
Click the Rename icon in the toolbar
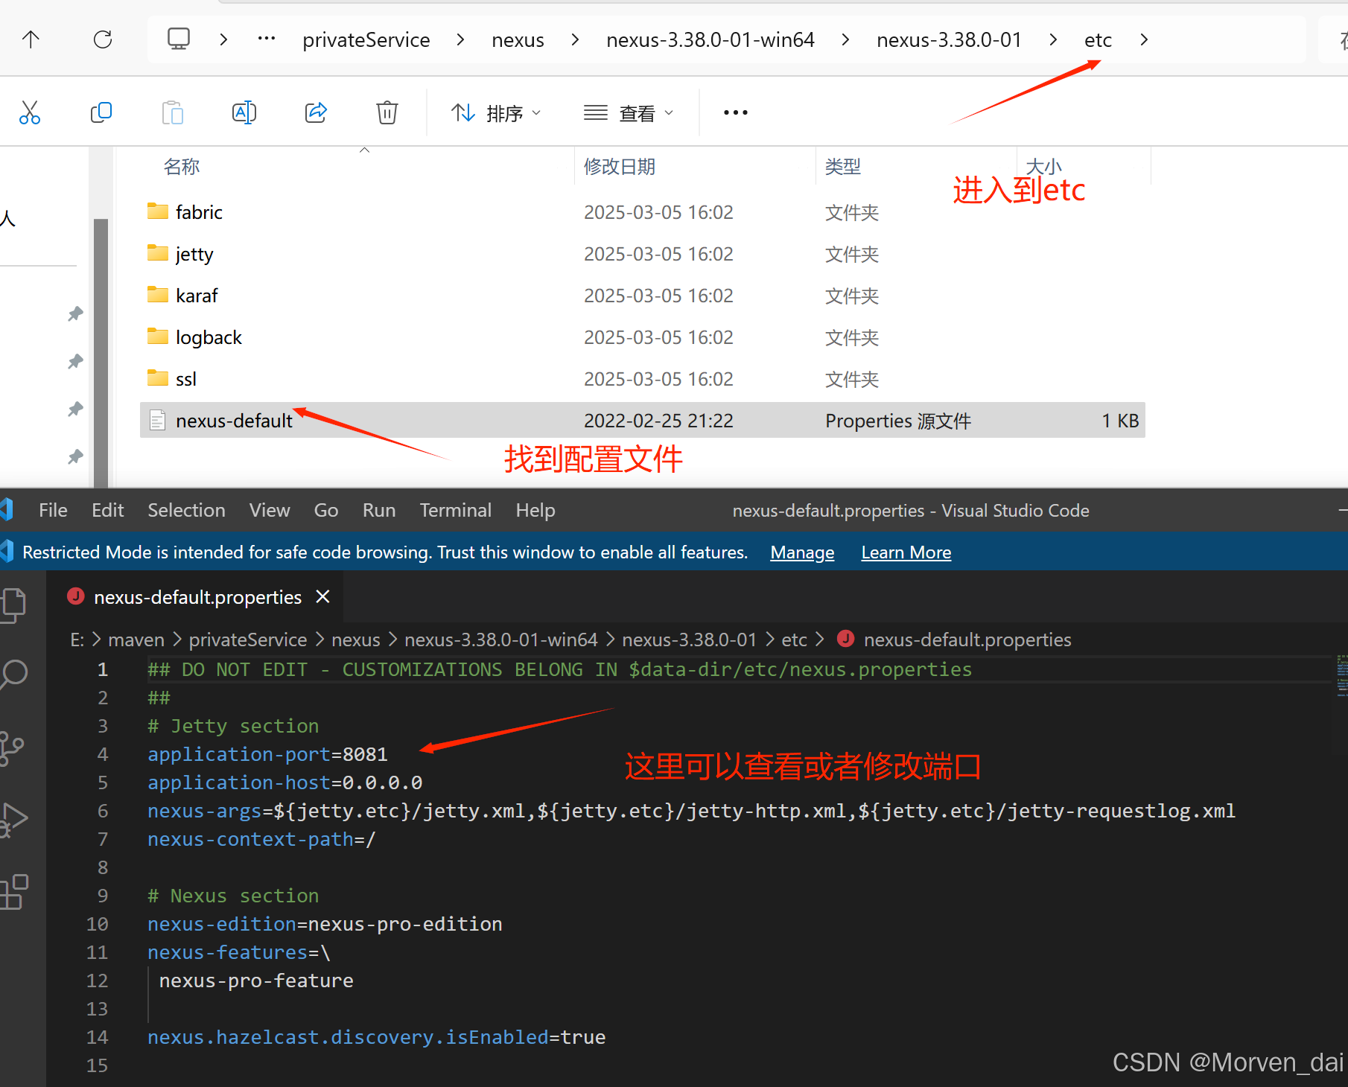pos(244,112)
